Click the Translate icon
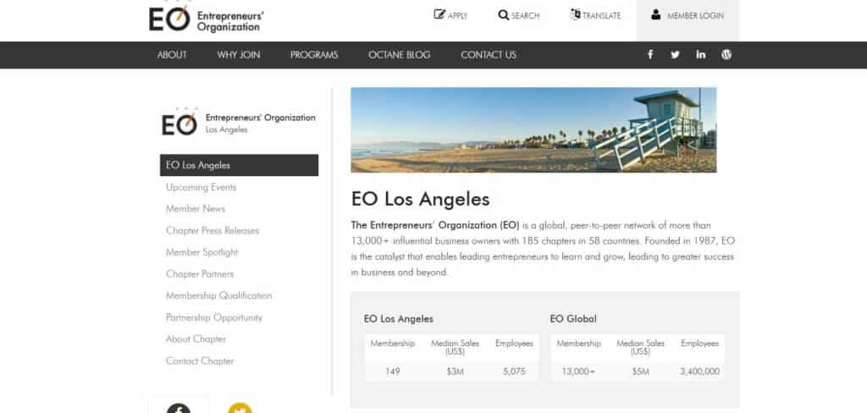 coord(575,15)
